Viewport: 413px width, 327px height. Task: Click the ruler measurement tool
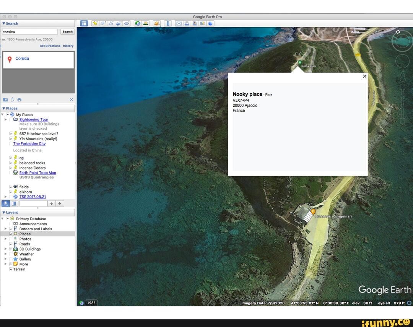click(x=168, y=23)
